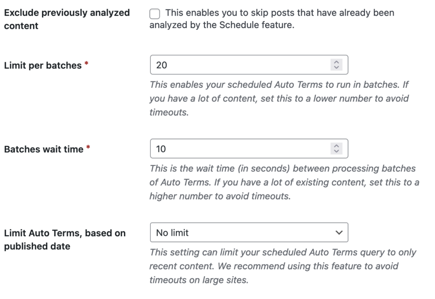Click the down arrow on Limit per batches
435x299 pixels.
(x=336, y=68)
